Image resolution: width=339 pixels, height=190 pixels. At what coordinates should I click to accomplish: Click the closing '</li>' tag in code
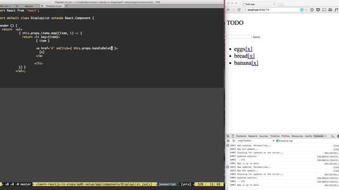coord(39,63)
